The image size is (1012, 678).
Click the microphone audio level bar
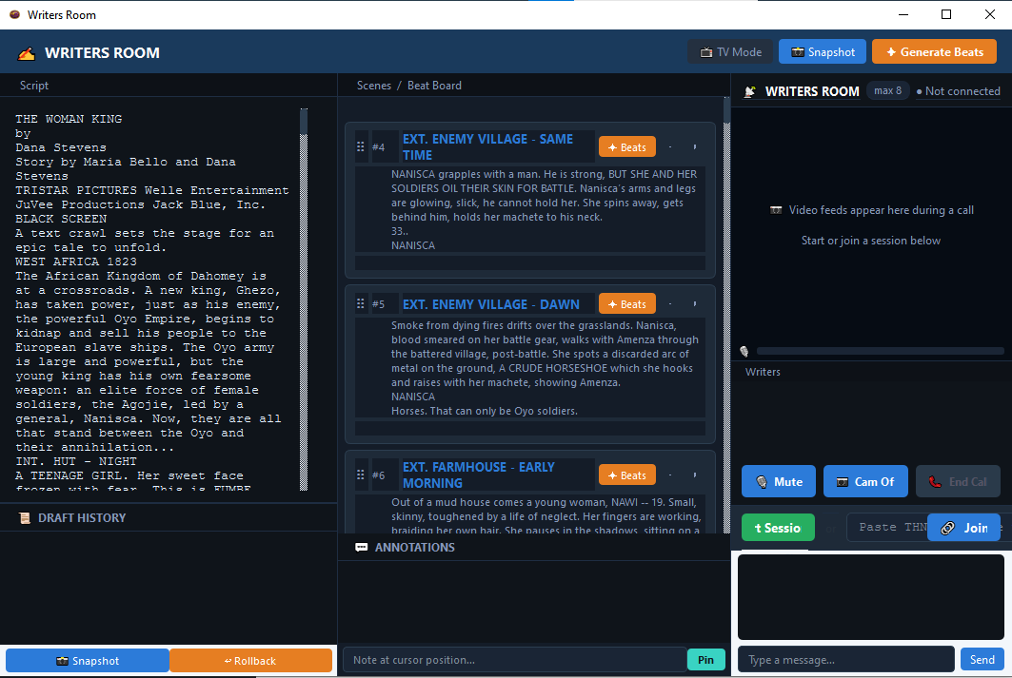click(880, 351)
